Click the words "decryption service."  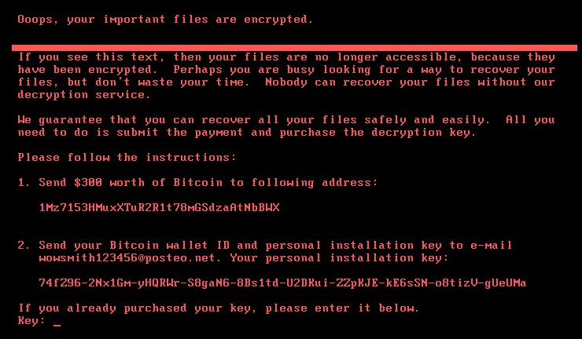click(83, 95)
